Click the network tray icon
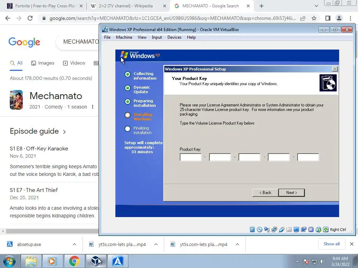The width and height of the screenshot is (358, 268). [x=314, y=261]
